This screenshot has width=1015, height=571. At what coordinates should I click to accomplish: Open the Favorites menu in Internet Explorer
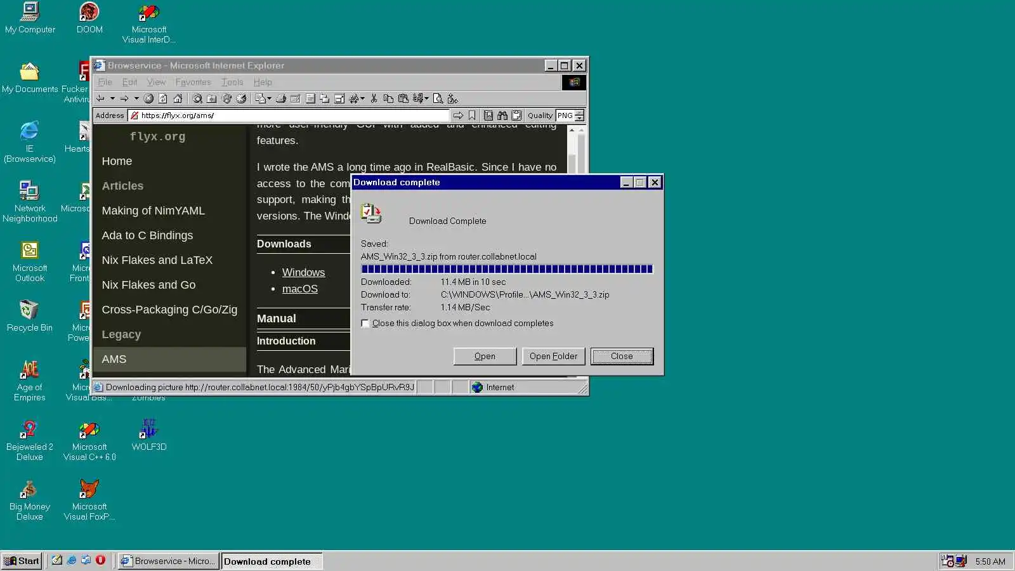point(193,82)
